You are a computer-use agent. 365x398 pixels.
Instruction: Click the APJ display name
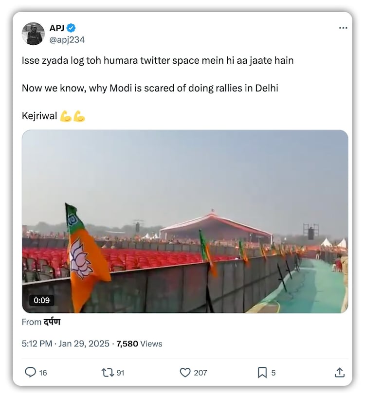pyautogui.click(x=57, y=28)
